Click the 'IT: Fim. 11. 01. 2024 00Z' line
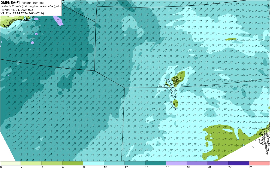 tap(17, 10)
